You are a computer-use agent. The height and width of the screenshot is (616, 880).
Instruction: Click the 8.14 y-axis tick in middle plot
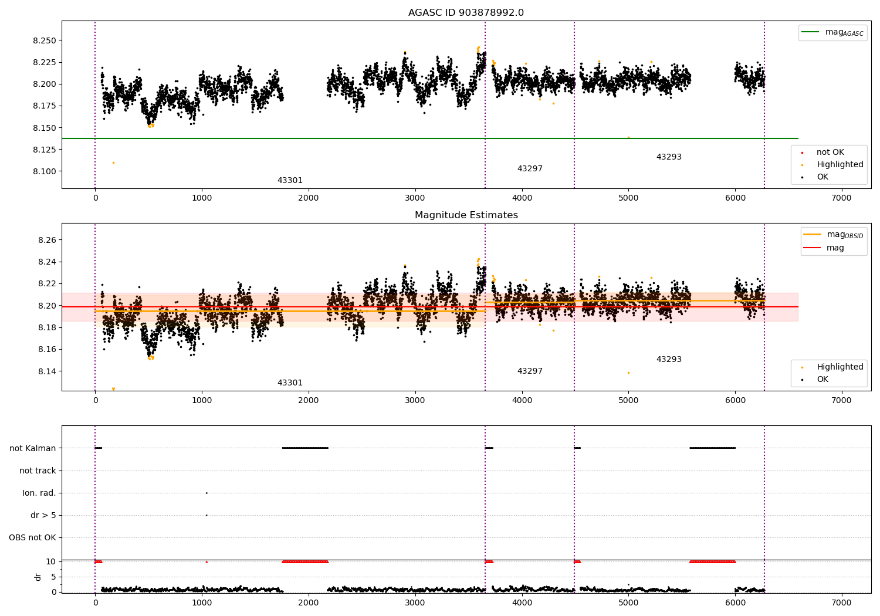(x=47, y=371)
